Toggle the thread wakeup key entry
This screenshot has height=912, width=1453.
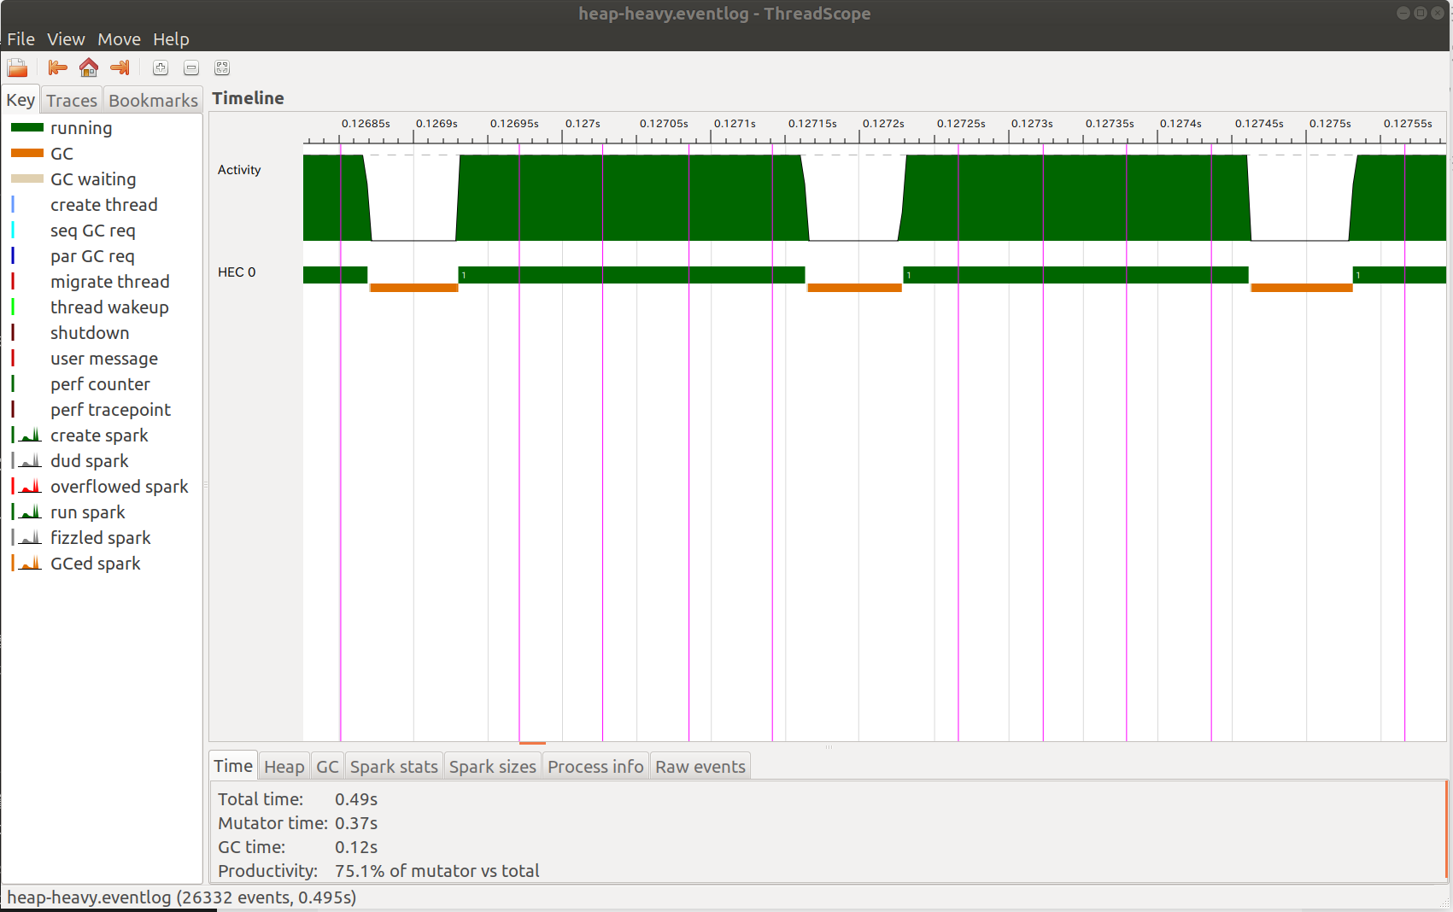109,307
